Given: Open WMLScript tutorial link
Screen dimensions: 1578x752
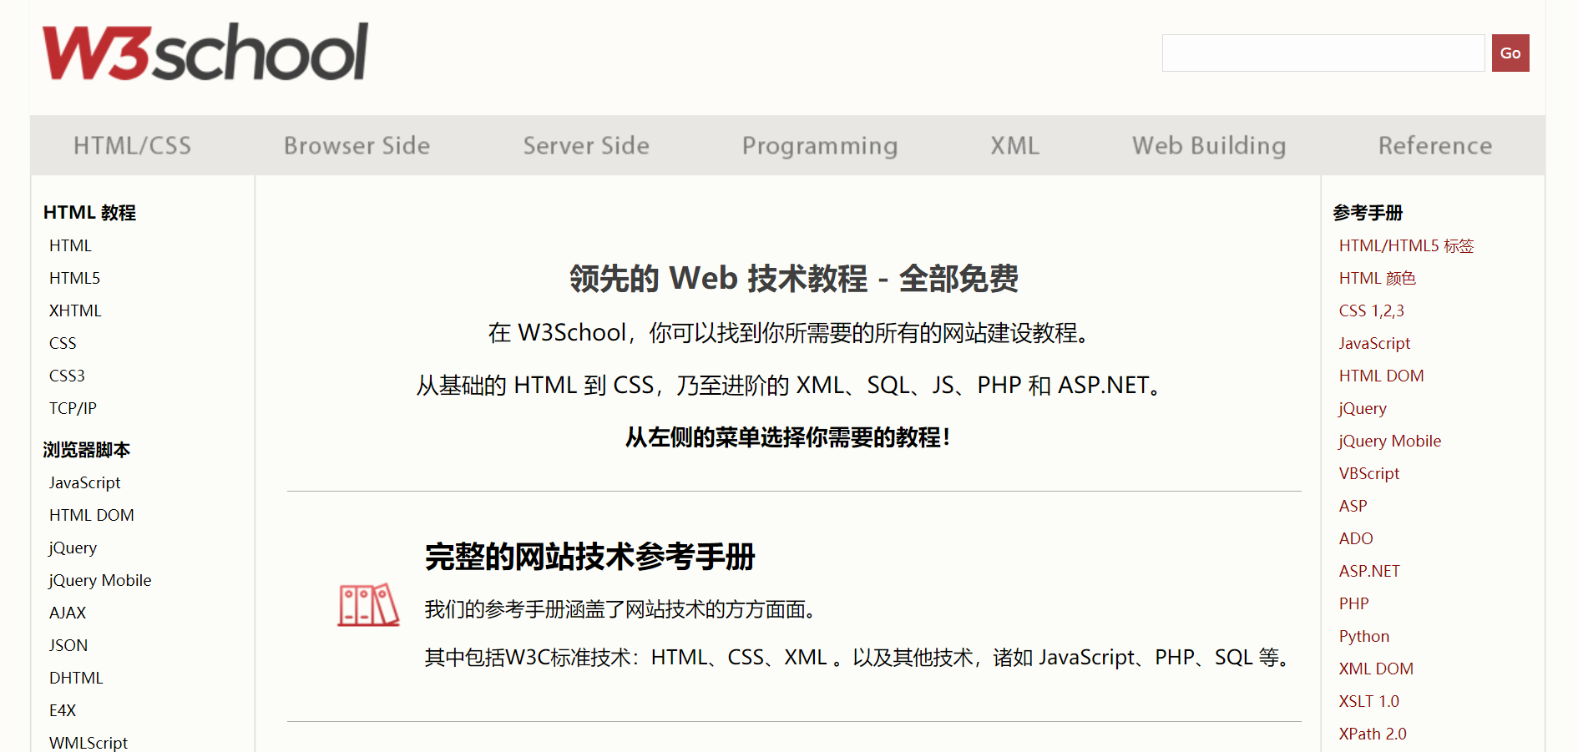Looking at the screenshot, I should click(89, 743).
